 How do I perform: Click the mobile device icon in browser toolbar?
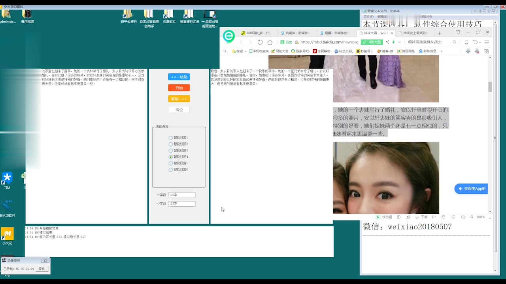tap(466, 42)
